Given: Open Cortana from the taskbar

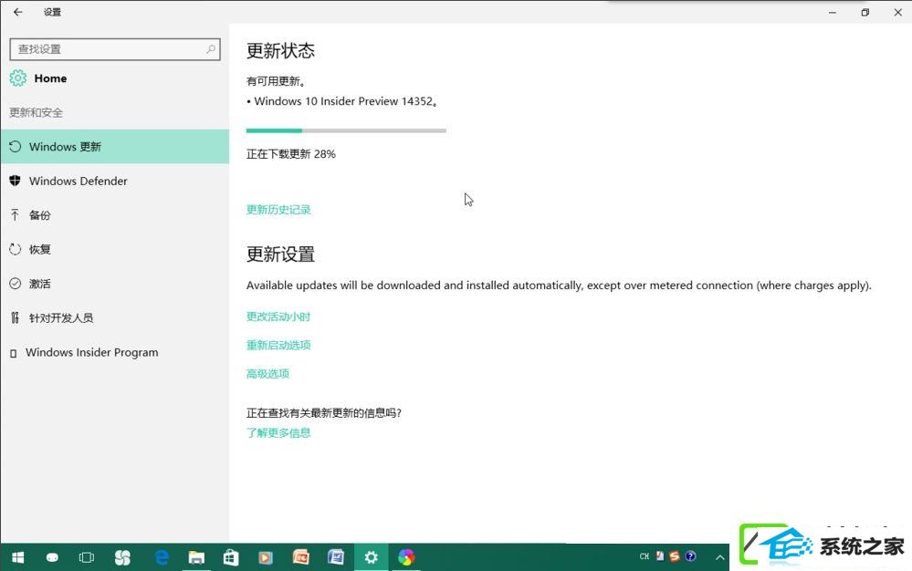Looking at the screenshot, I should coord(52,557).
